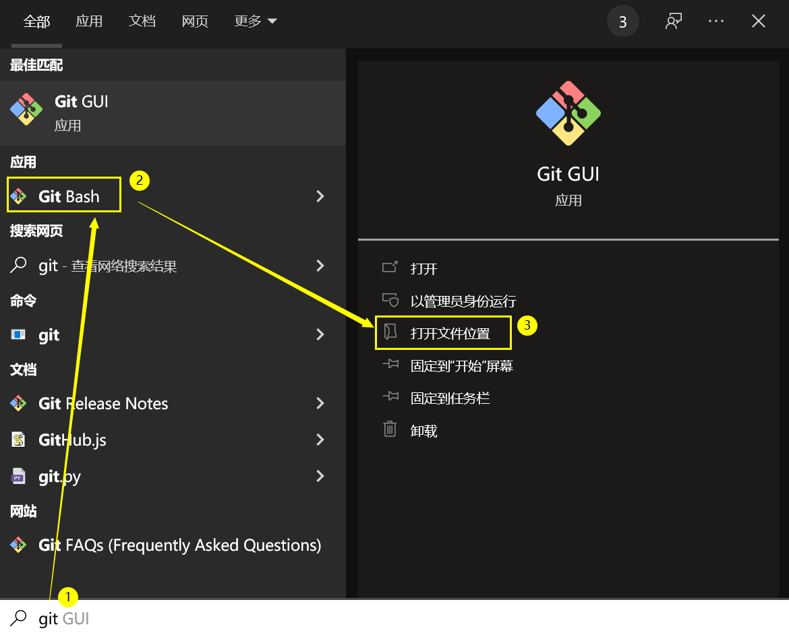The height and width of the screenshot is (633, 789).
Task: Expand the git command chevron
Action: click(x=320, y=334)
